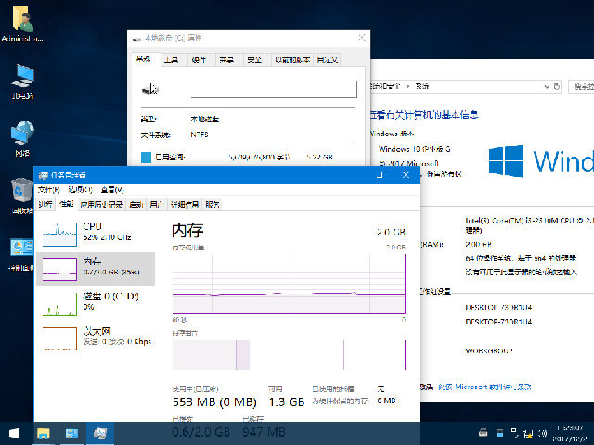Click the WORKGROUP value in System window
The width and height of the screenshot is (594, 445).
pos(489,350)
